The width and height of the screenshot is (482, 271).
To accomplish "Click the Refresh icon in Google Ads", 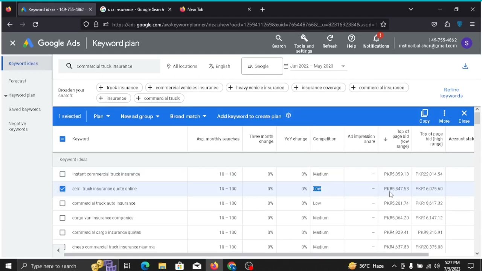I will click(330, 41).
